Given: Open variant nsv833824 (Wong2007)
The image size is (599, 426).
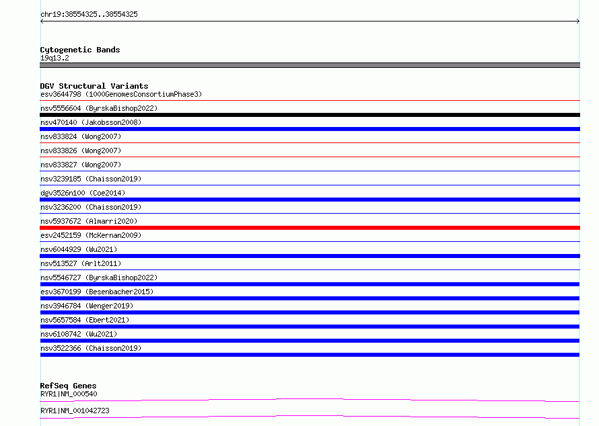Looking at the screenshot, I should click(x=81, y=136).
